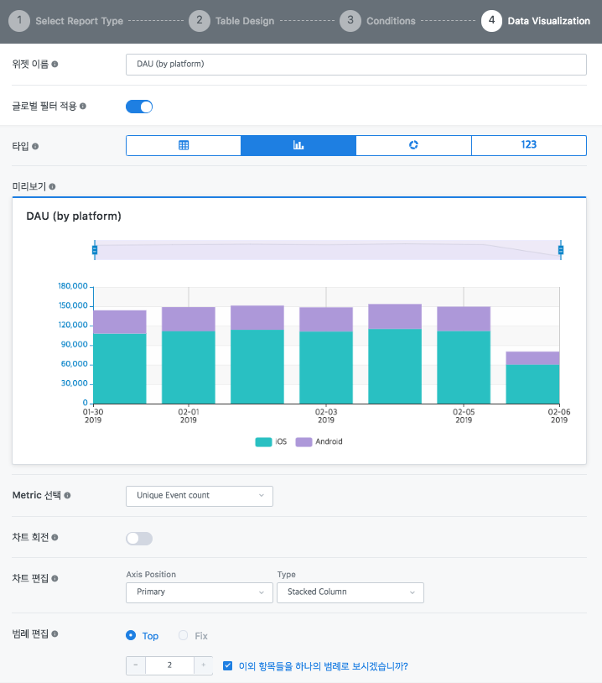Go to step 4 Data Visualization
602x683 pixels.
point(536,21)
